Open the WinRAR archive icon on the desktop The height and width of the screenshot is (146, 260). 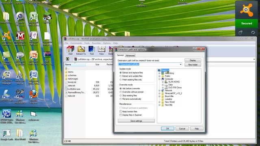[x=47, y=58]
